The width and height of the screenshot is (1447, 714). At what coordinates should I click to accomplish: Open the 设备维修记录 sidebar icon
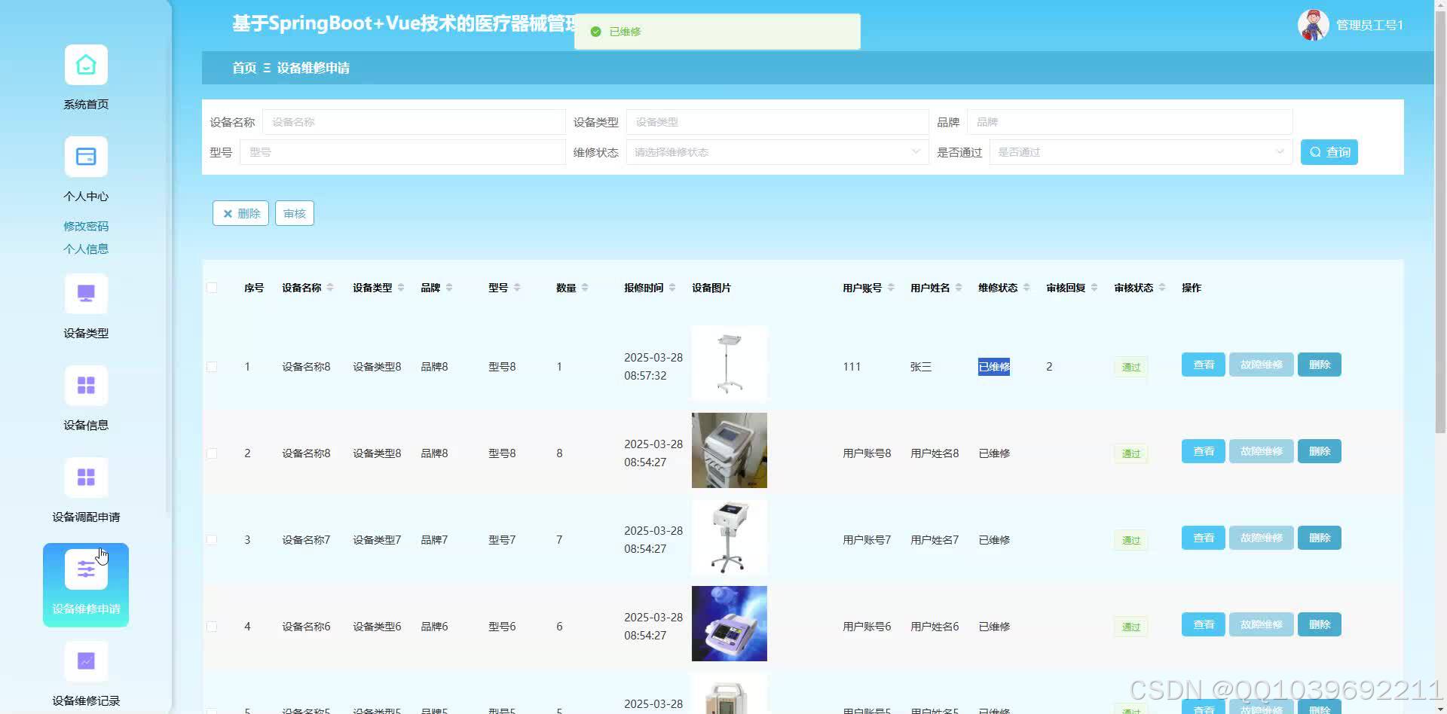pos(85,661)
